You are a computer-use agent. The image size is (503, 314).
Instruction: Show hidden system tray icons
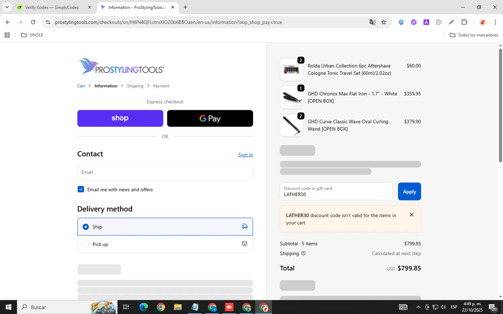418,307
